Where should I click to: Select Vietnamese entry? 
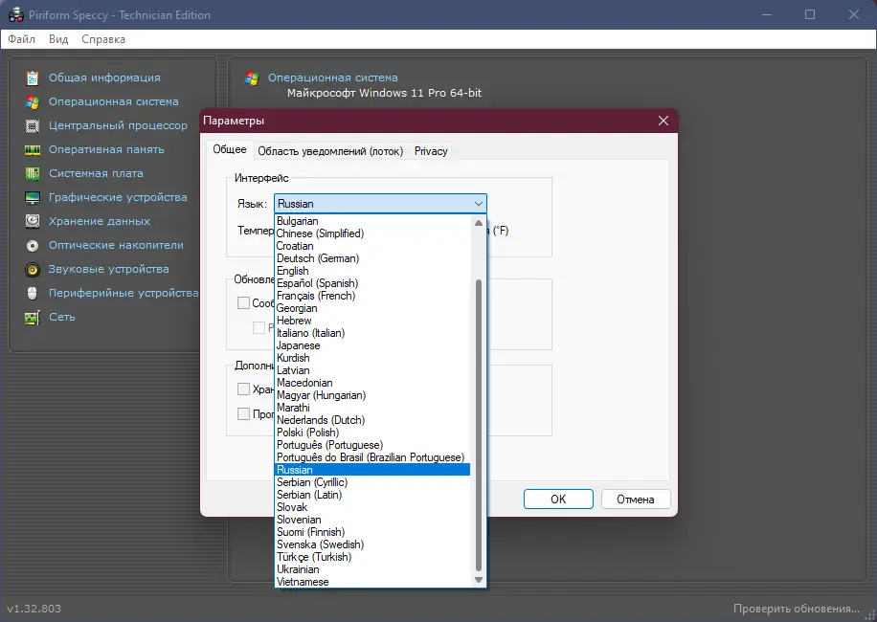[373, 582]
